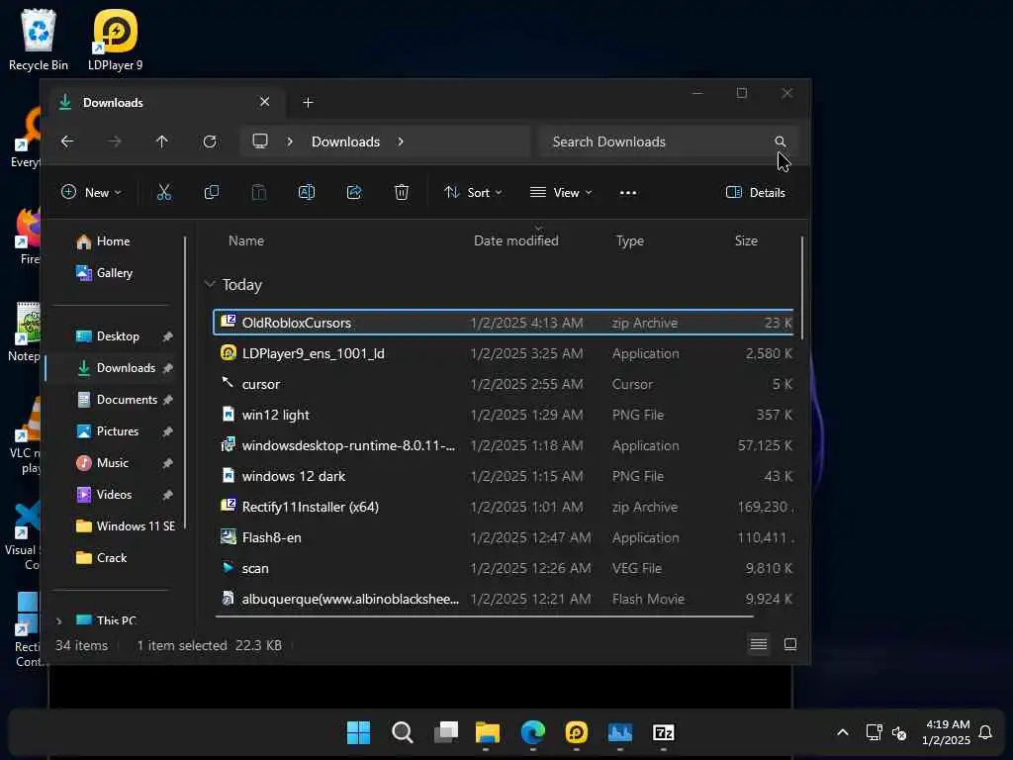The height and width of the screenshot is (760, 1013).
Task: Close the Downloads tab
Action: (x=264, y=102)
